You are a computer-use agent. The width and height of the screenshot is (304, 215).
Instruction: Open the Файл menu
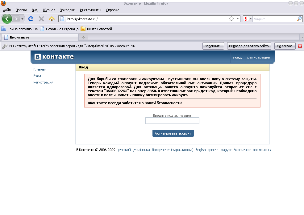(x=6, y=10)
